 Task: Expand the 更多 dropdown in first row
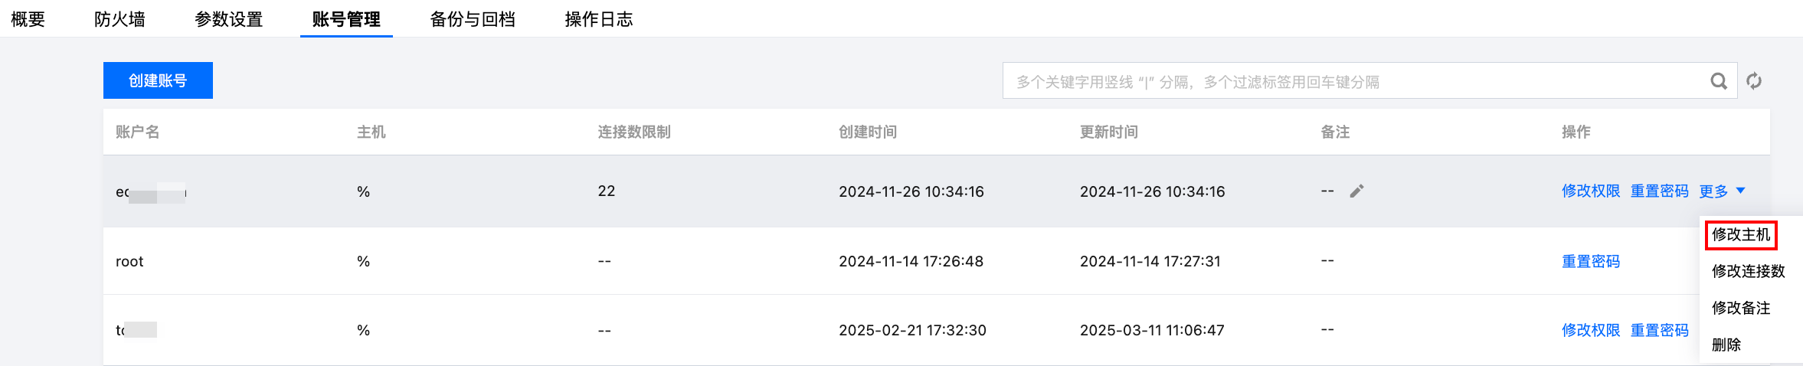(x=1722, y=191)
